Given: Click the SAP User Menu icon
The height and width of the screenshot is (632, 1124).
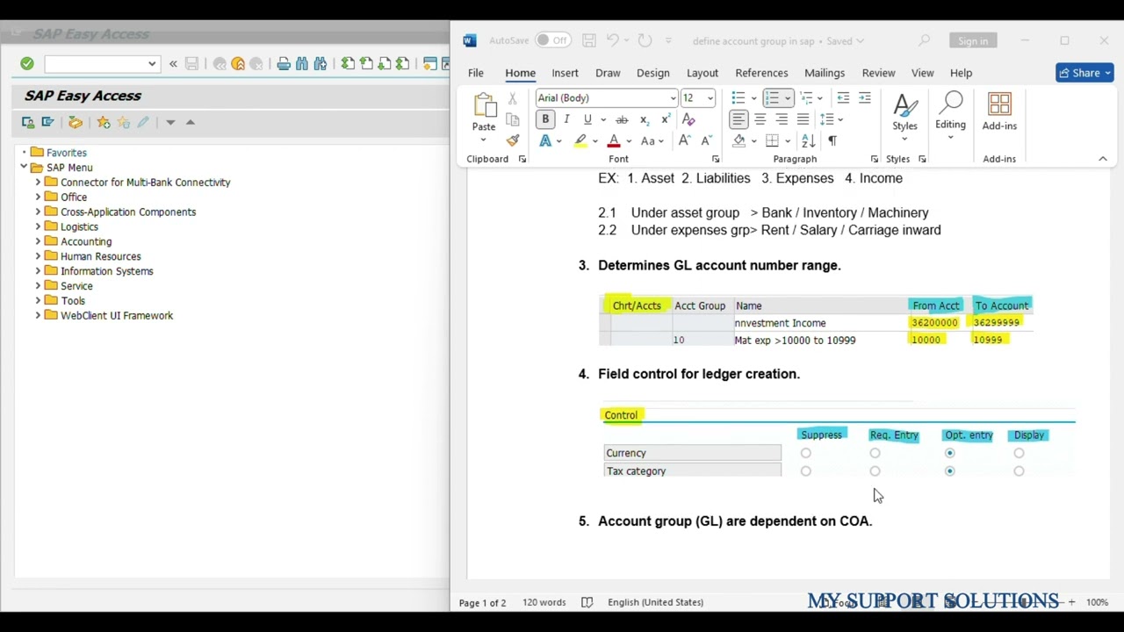Looking at the screenshot, I should coord(28,122).
